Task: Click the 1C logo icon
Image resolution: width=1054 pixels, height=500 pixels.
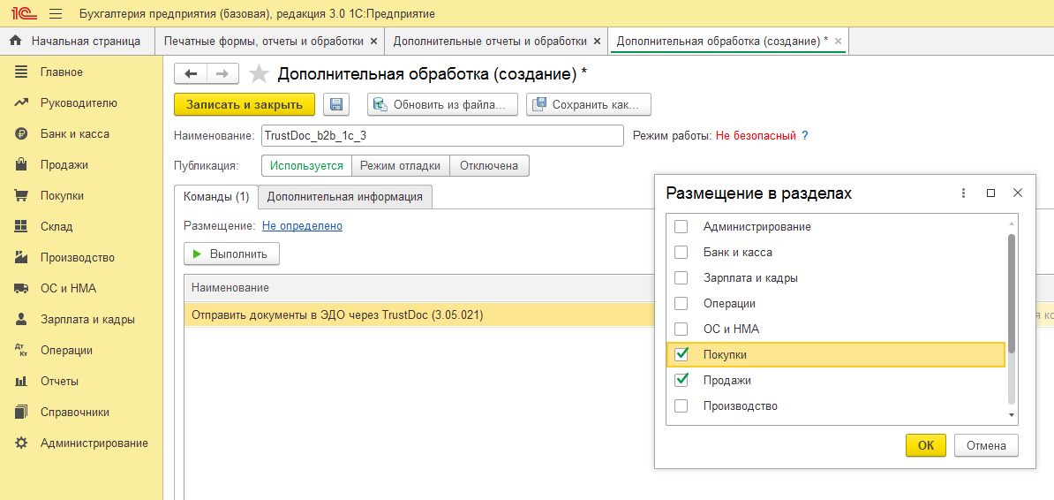Action: pyautogui.click(x=26, y=13)
